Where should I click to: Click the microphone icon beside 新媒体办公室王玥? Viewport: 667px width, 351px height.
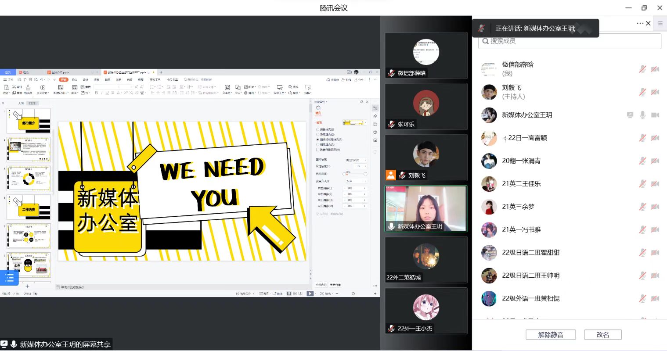642,115
